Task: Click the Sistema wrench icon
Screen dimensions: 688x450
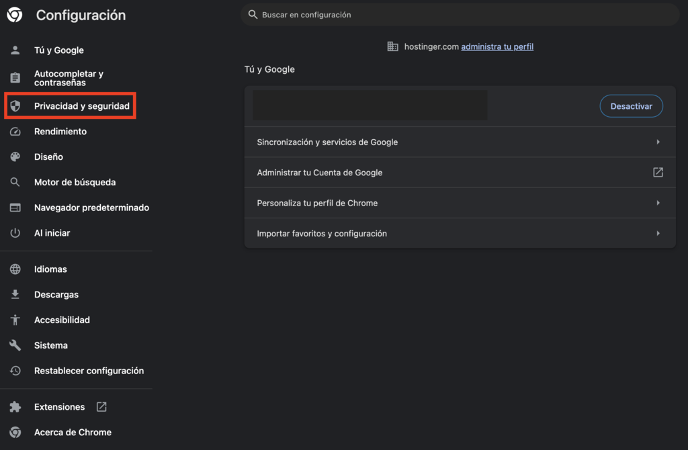Action: tap(16, 345)
